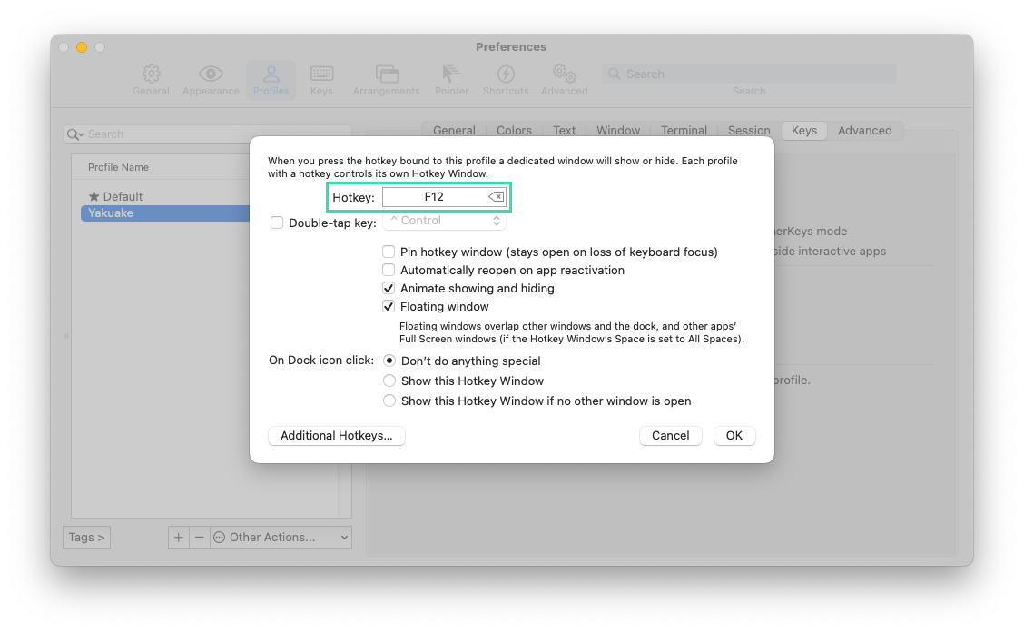Switch to the Advanced profile tab
Screen dimensions: 1024x633
(864, 130)
